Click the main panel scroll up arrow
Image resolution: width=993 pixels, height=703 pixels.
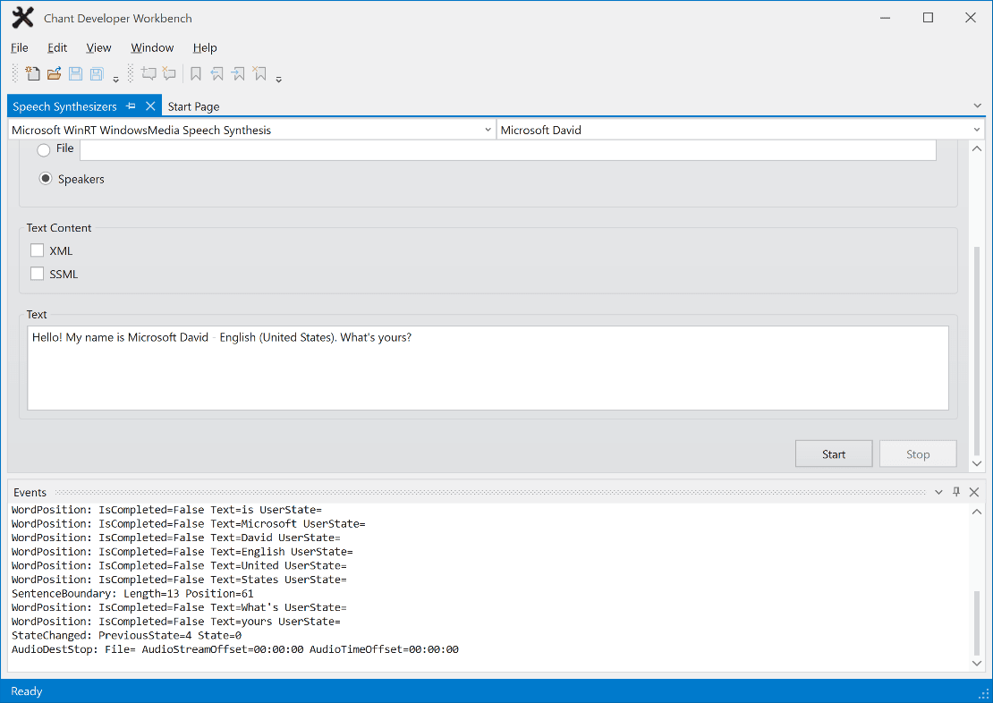click(977, 148)
